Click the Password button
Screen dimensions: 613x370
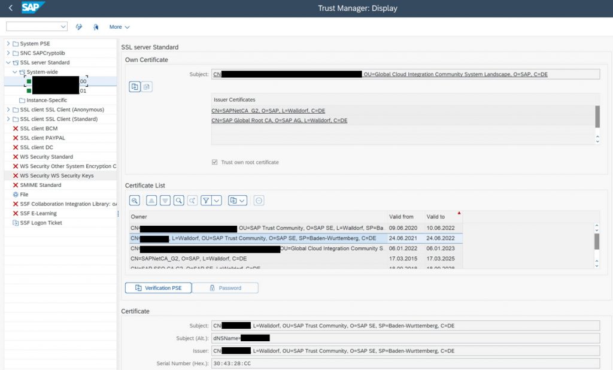click(225, 288)
